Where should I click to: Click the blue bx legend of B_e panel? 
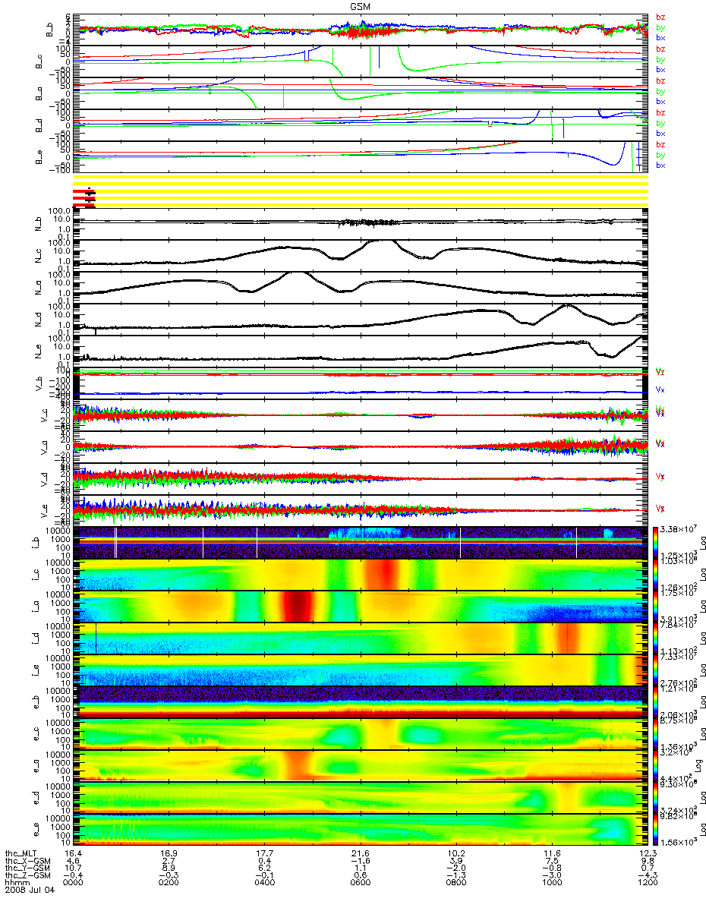660,165
